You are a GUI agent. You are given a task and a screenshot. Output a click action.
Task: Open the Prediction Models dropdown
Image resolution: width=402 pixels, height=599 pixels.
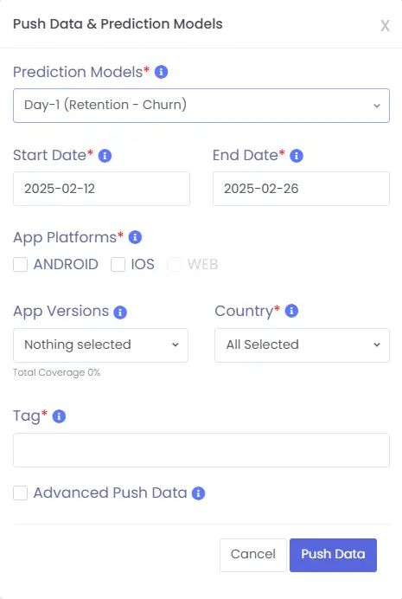201,106
